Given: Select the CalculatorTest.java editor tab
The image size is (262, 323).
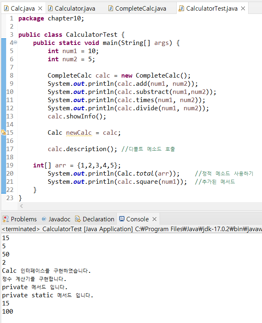Looking at the screenshot, I should pos(212,9).
